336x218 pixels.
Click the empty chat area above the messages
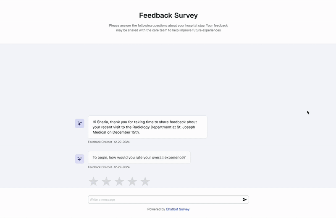(x=168, y=79)
